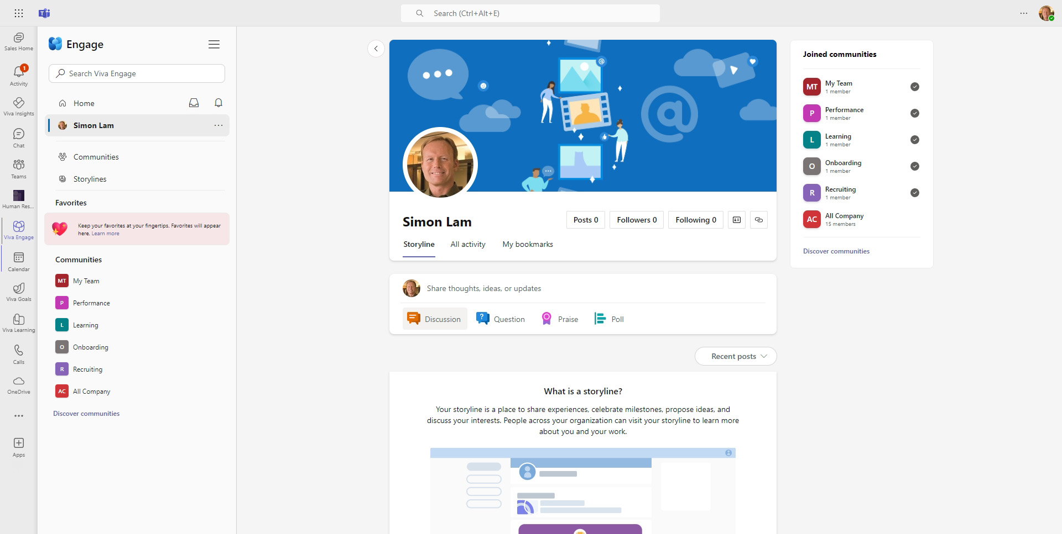The height and width of the screenshot is (534, 1062).
Task: Toggle Onboarding joined checkmark
Action: click(x=915, y=166)
